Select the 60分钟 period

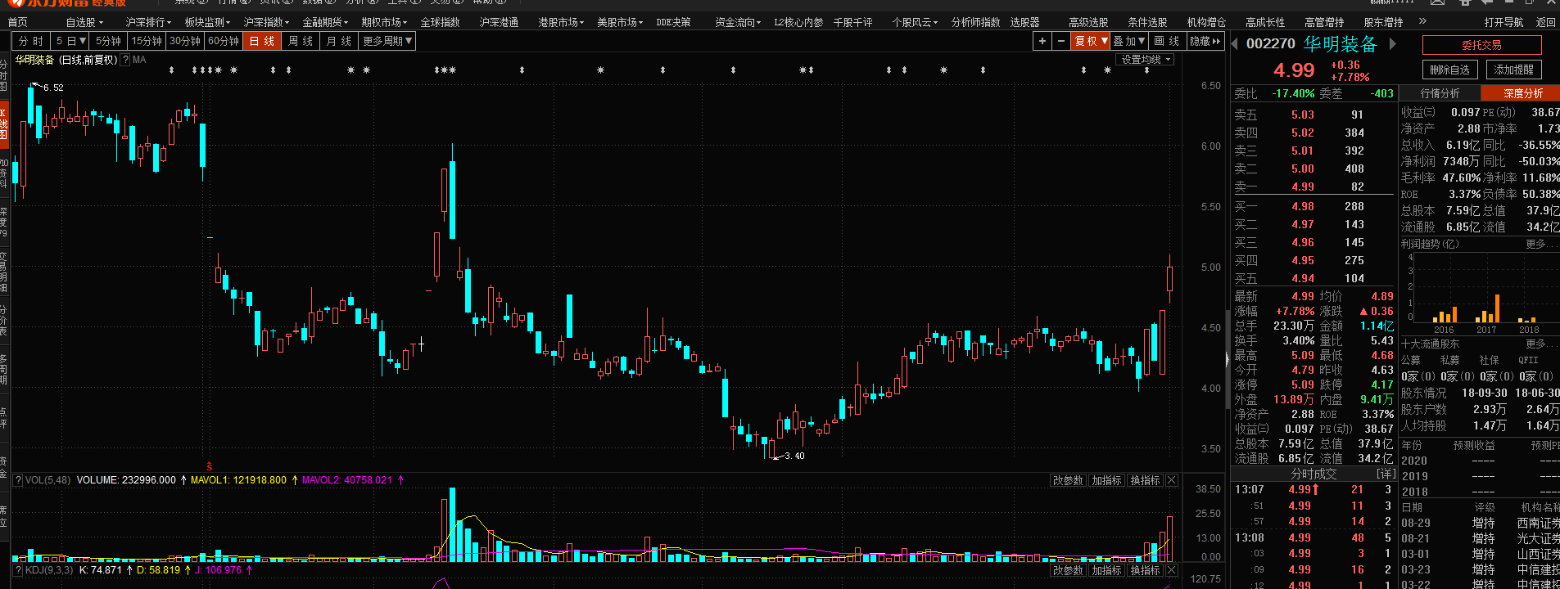point(224,41)
